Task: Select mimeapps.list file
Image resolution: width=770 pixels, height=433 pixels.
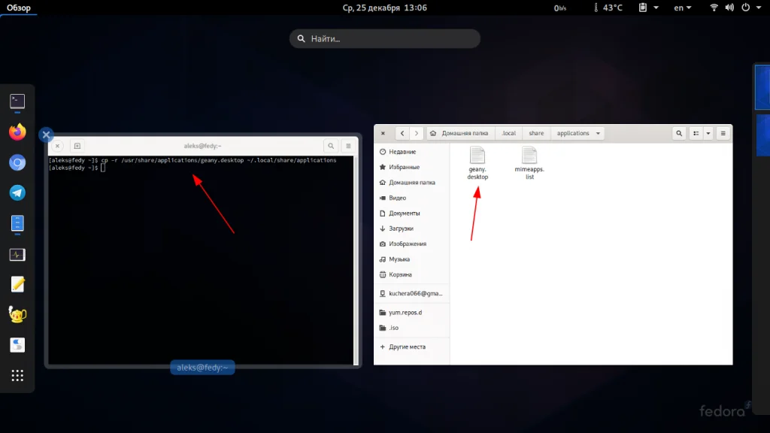Action: (529, 163)
